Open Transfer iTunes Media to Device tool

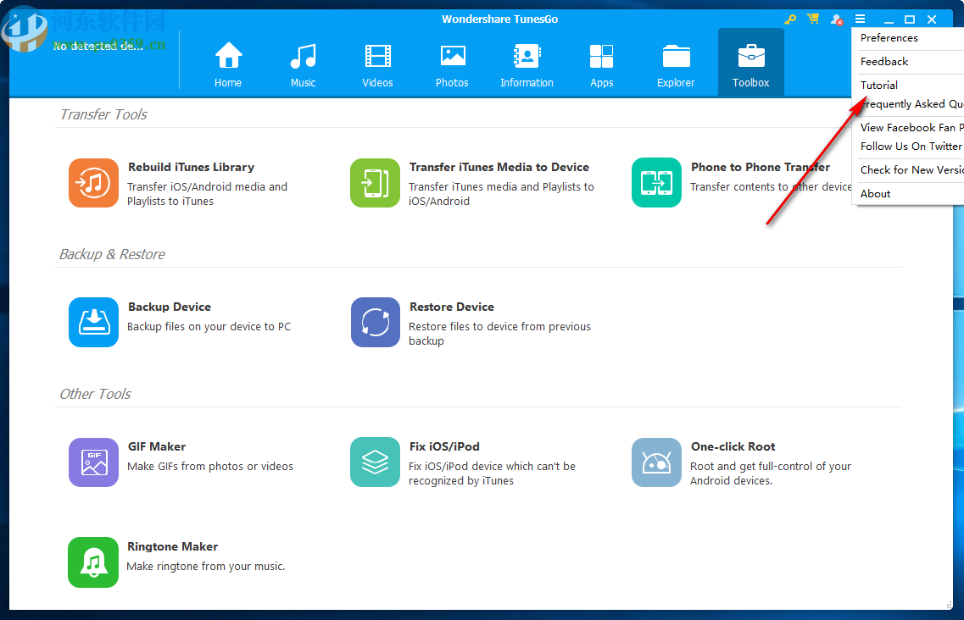(x=375, y=182)
